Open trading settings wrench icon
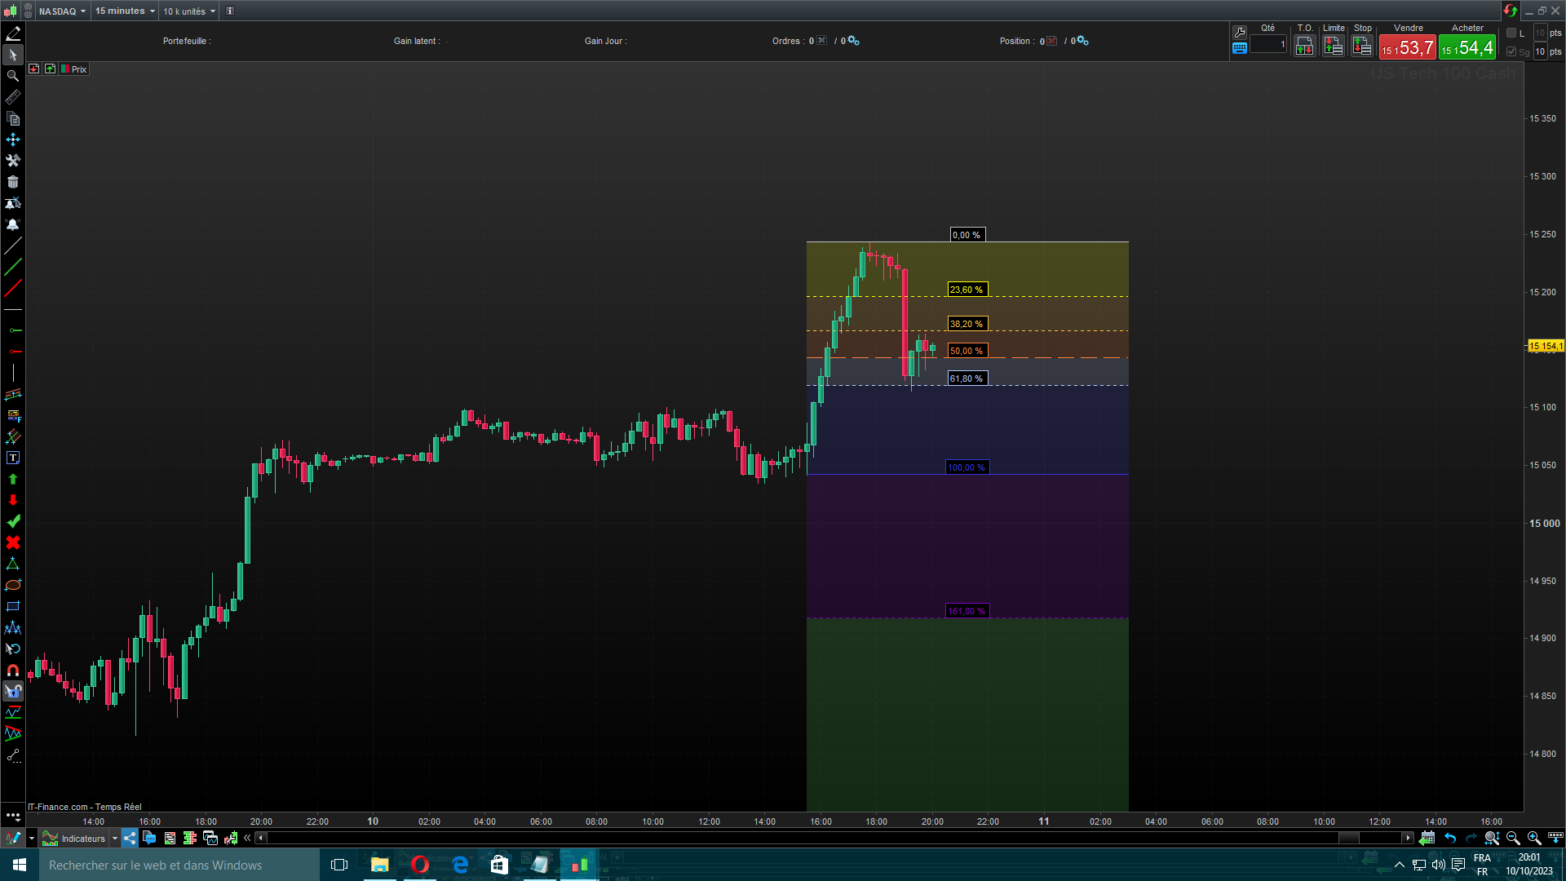The width and height of the screenshot is (1566, 881). click(1239, 32)
